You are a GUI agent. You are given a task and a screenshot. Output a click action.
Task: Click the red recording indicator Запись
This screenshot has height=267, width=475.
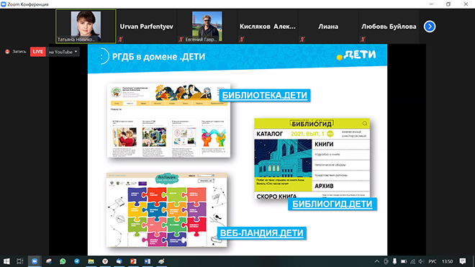[x=16, y=52]
